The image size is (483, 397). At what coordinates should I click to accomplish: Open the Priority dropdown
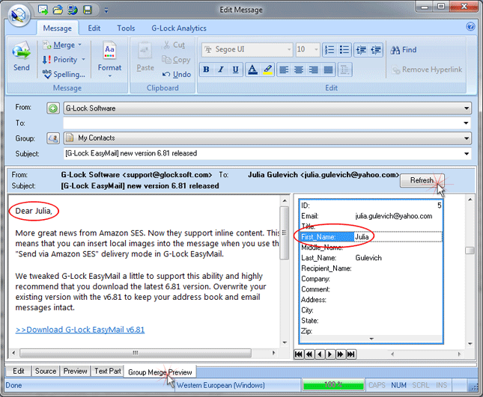64,59
